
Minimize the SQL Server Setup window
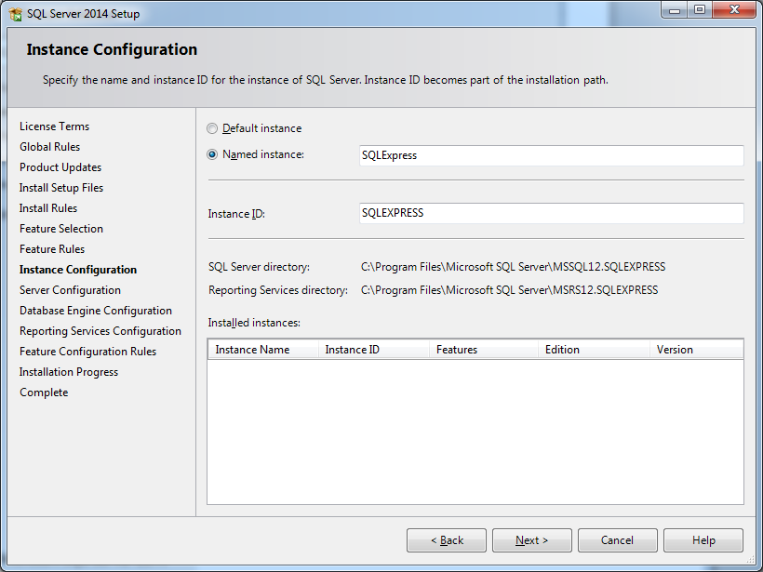click(675, 10)
